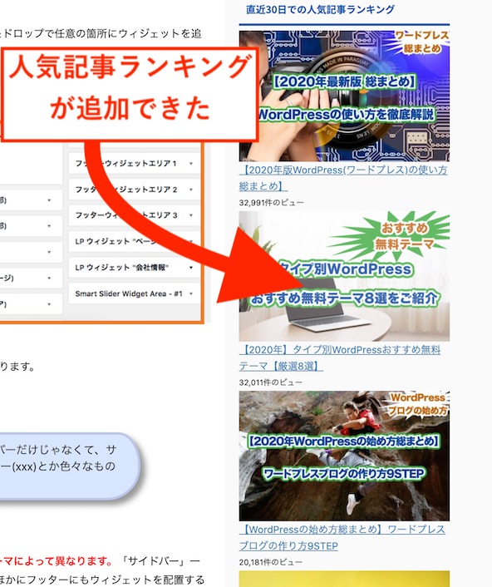Open the 【WordPressの始め方総まとめ】 article link
This screenshot has width=492, height=587.
pyautogui.click(x=342, y=538)
